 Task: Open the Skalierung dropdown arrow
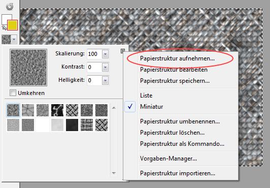(x=105, y=54)
